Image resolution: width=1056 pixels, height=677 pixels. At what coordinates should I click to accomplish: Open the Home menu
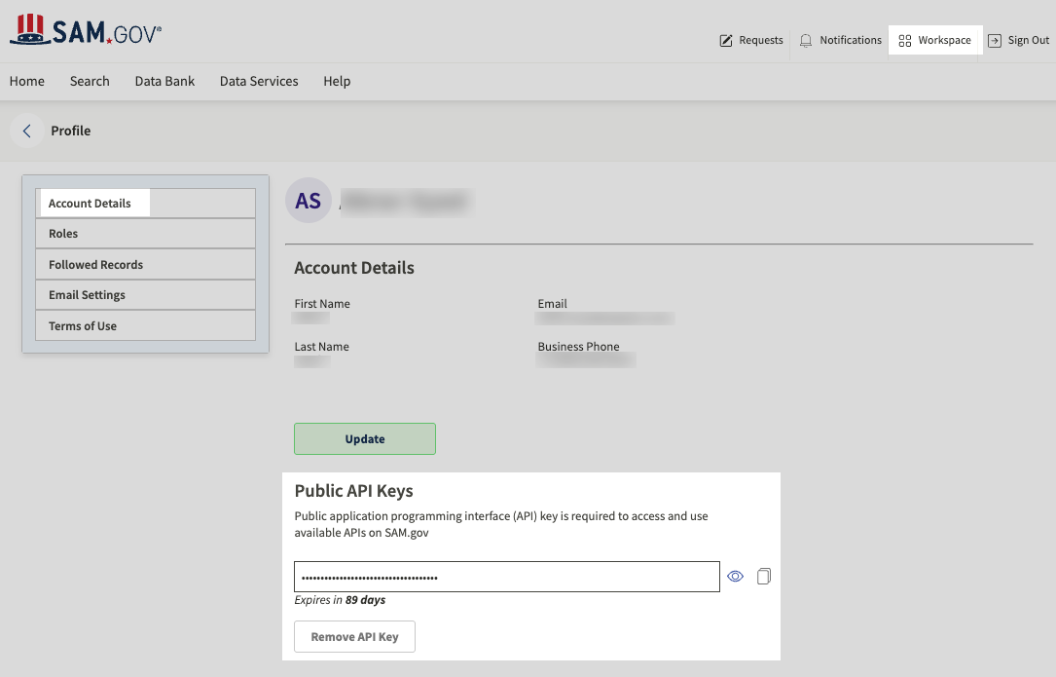click(x=27, y=81)
